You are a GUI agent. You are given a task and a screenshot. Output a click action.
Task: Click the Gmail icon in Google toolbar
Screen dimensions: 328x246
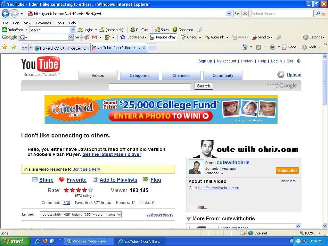pos(94,37)
